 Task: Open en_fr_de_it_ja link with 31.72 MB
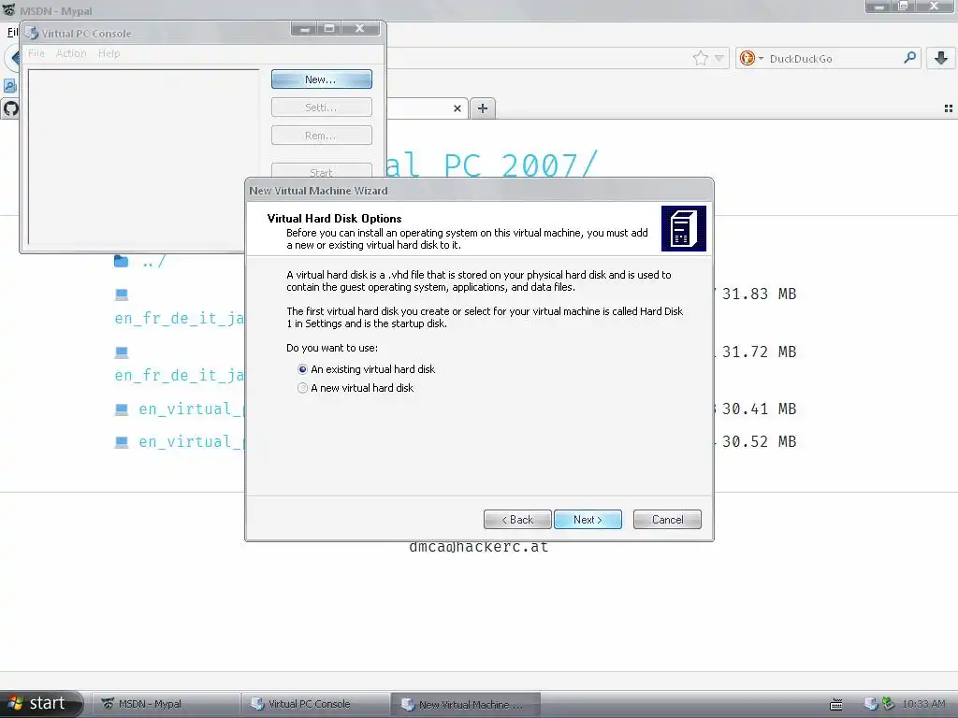click(179, 376)
